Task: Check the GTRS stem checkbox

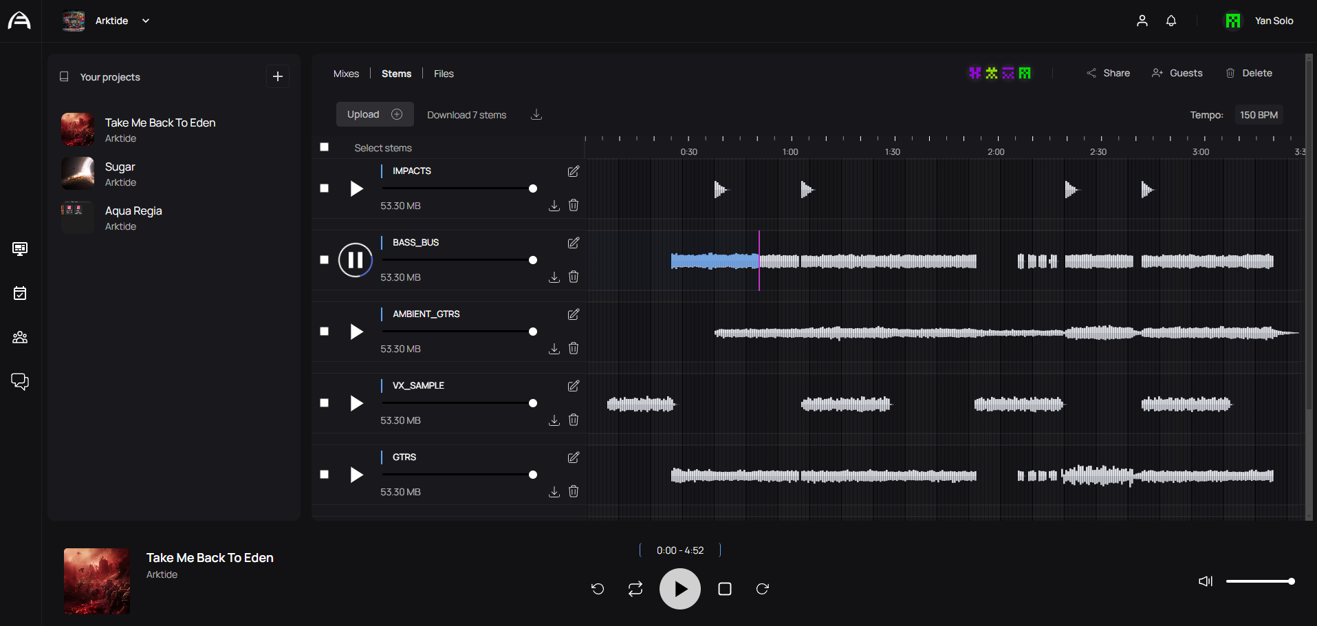Action: (325, 475)
